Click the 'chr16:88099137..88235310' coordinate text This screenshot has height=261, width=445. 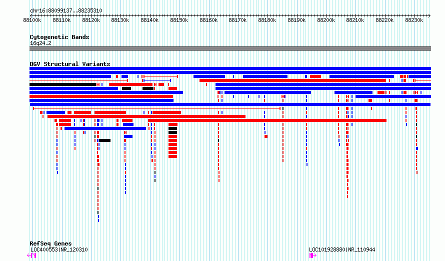click(x=66, y=10)
